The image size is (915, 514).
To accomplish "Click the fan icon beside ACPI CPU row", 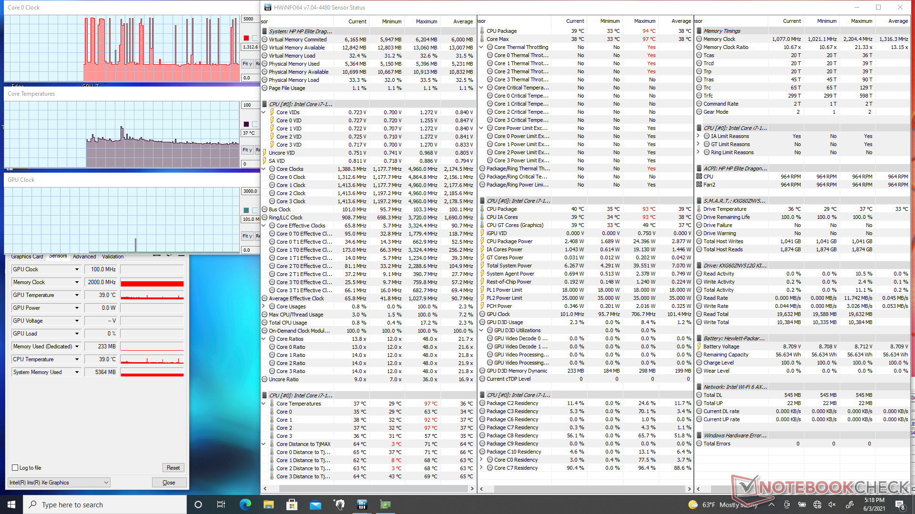I will (x=699, y=177).
